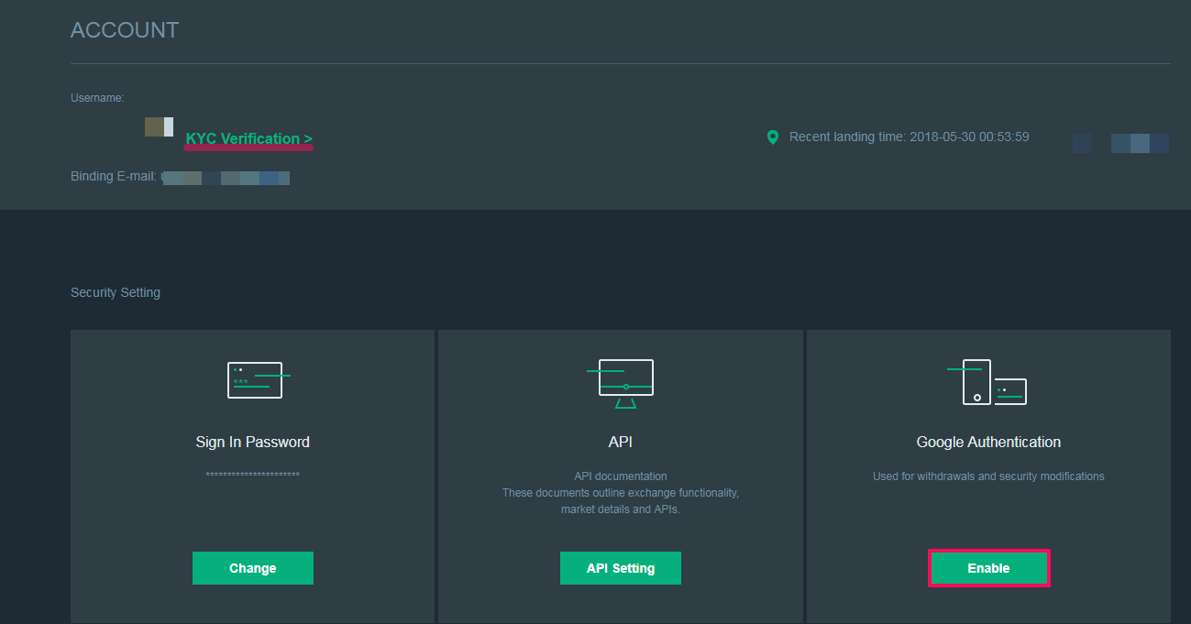Click the Google Authentication devices icon
1191x624 pixels.
point(987,382)
